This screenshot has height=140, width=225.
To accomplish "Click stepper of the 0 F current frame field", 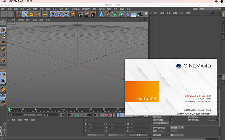I will (22, 115).
